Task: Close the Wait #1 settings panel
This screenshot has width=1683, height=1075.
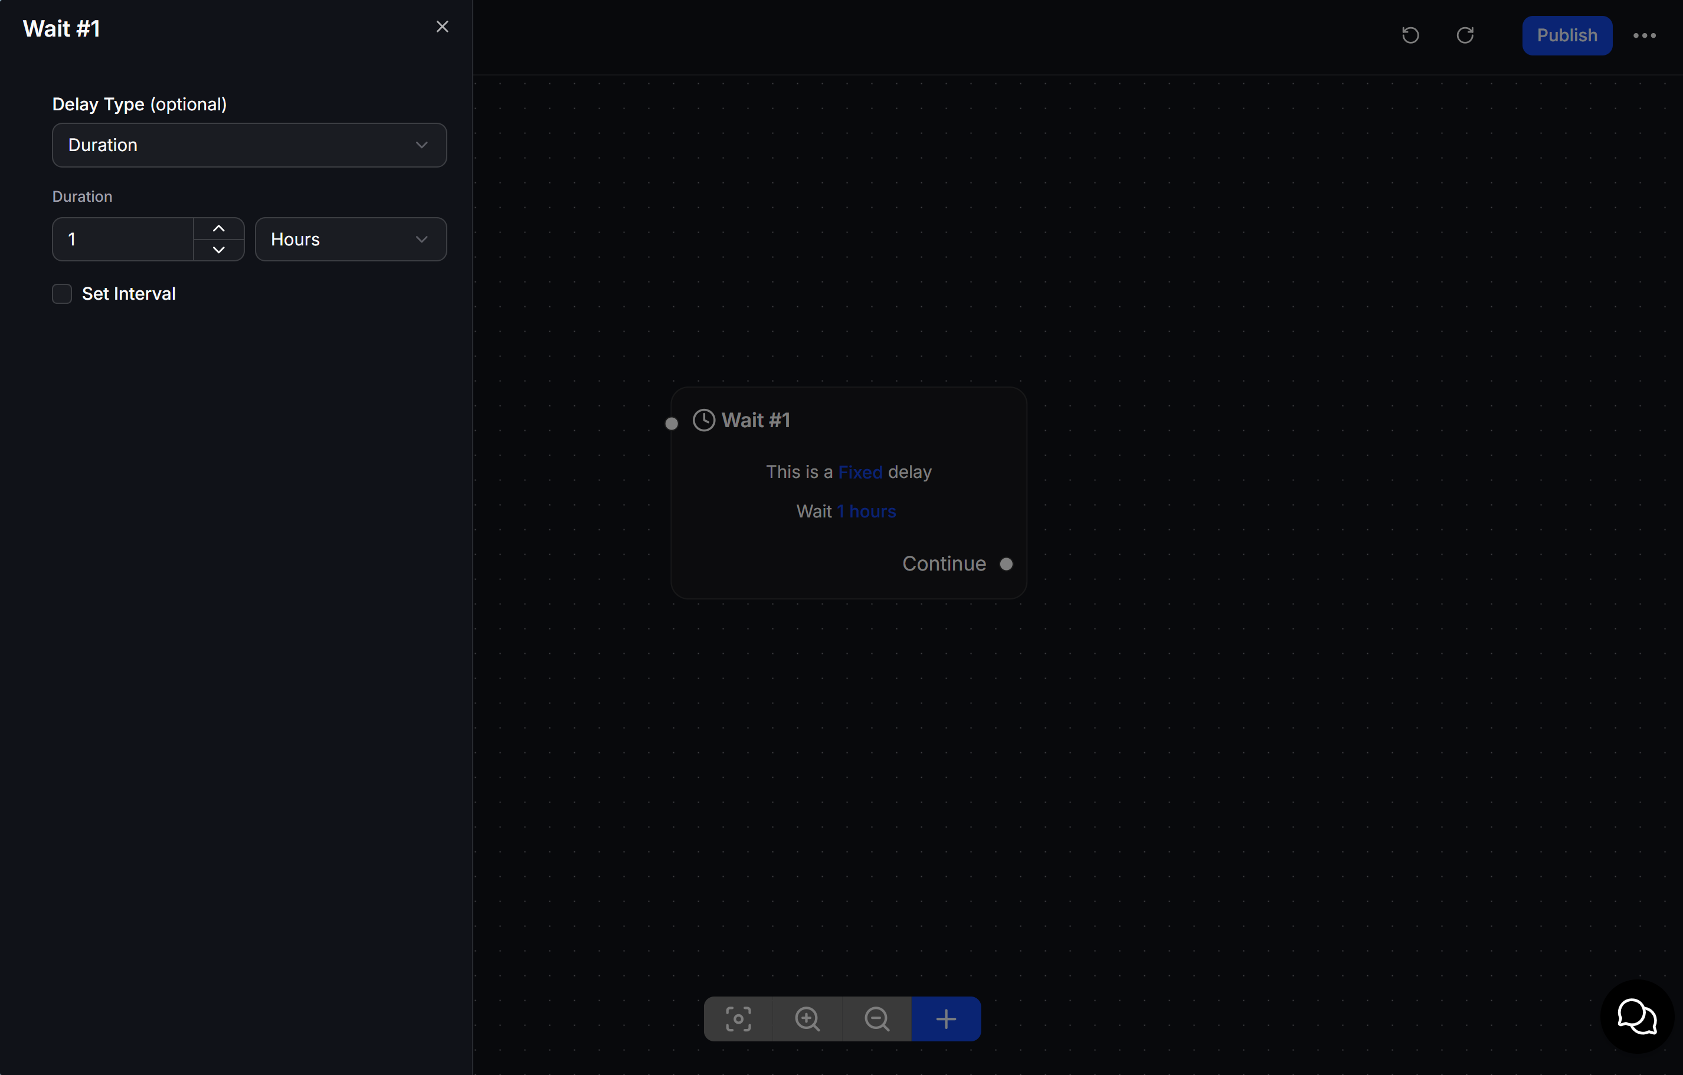Action: [x=442, y=27]
